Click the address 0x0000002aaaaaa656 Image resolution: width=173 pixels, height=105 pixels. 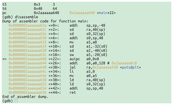(27, 92)
